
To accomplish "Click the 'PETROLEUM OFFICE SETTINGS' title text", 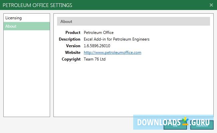I will 37,5.
